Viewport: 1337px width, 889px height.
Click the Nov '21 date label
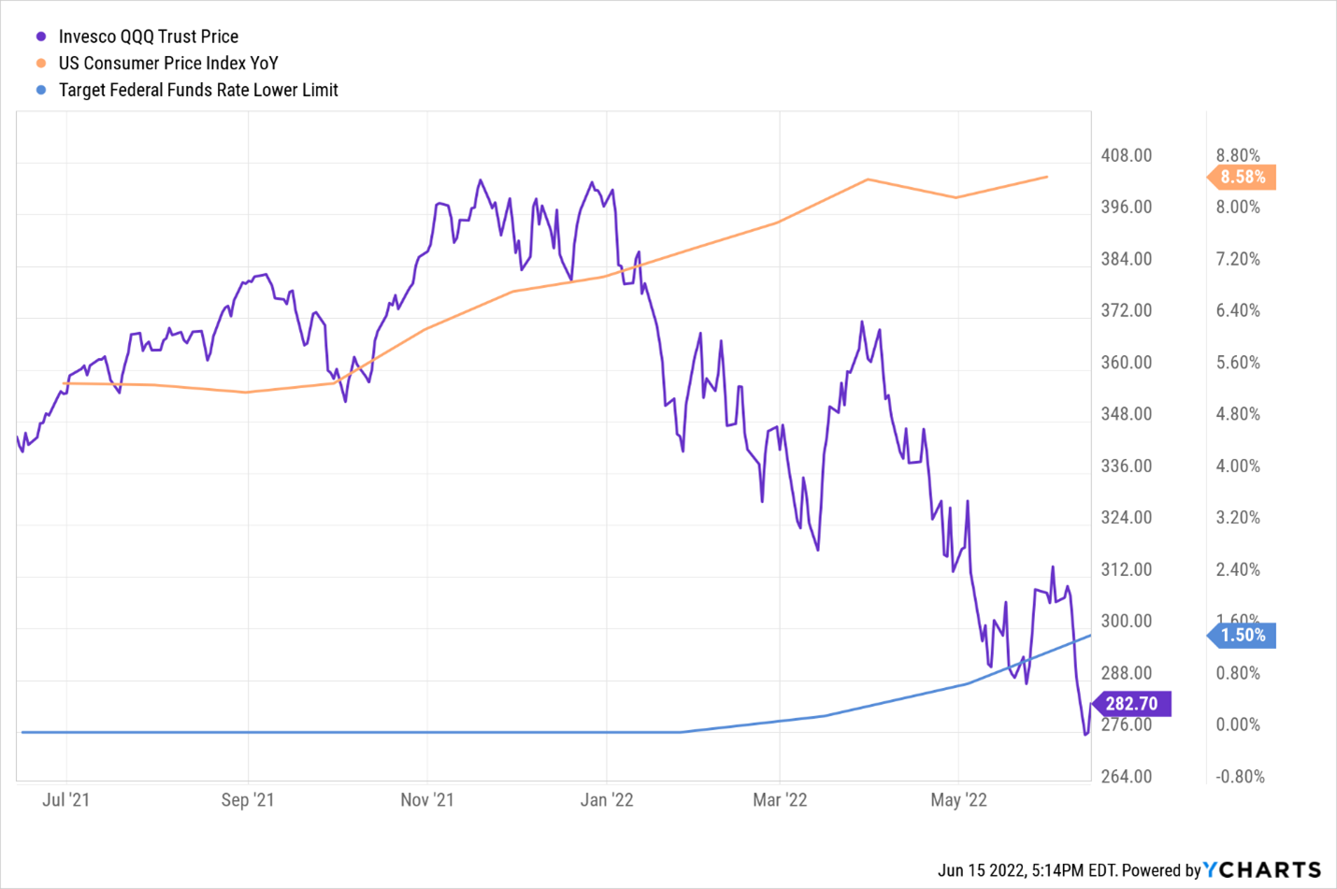pos(427,800)
